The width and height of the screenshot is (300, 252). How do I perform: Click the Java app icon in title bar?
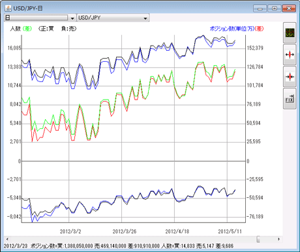(x=8, y=8)
